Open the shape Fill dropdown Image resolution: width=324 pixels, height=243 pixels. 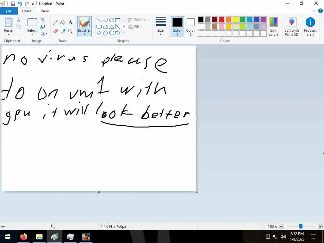(x=135, y=27)
